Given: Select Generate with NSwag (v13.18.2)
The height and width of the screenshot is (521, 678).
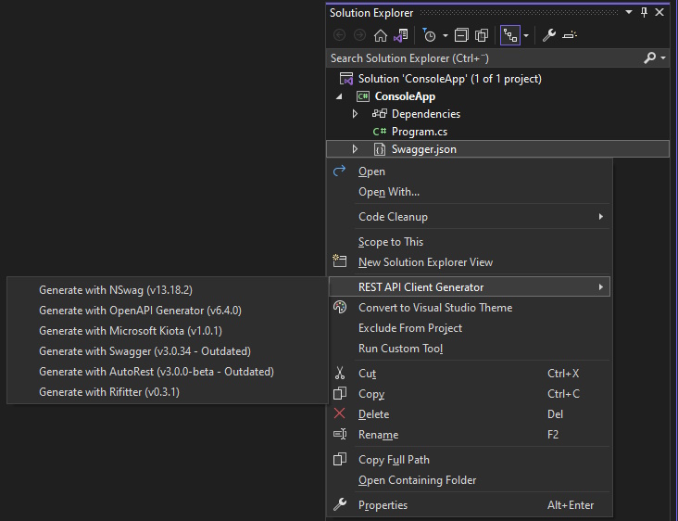Looking at the screenshot, I should click(x=168, y=290).
